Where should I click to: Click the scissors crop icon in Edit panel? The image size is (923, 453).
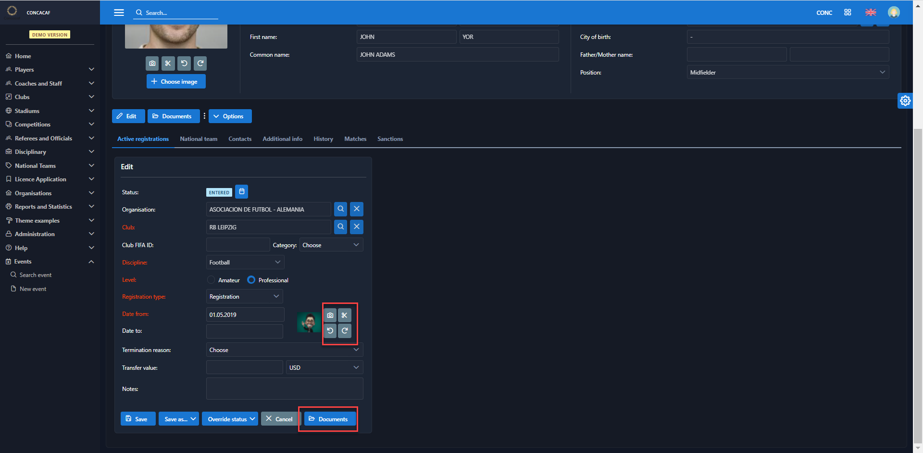(345, 315)
